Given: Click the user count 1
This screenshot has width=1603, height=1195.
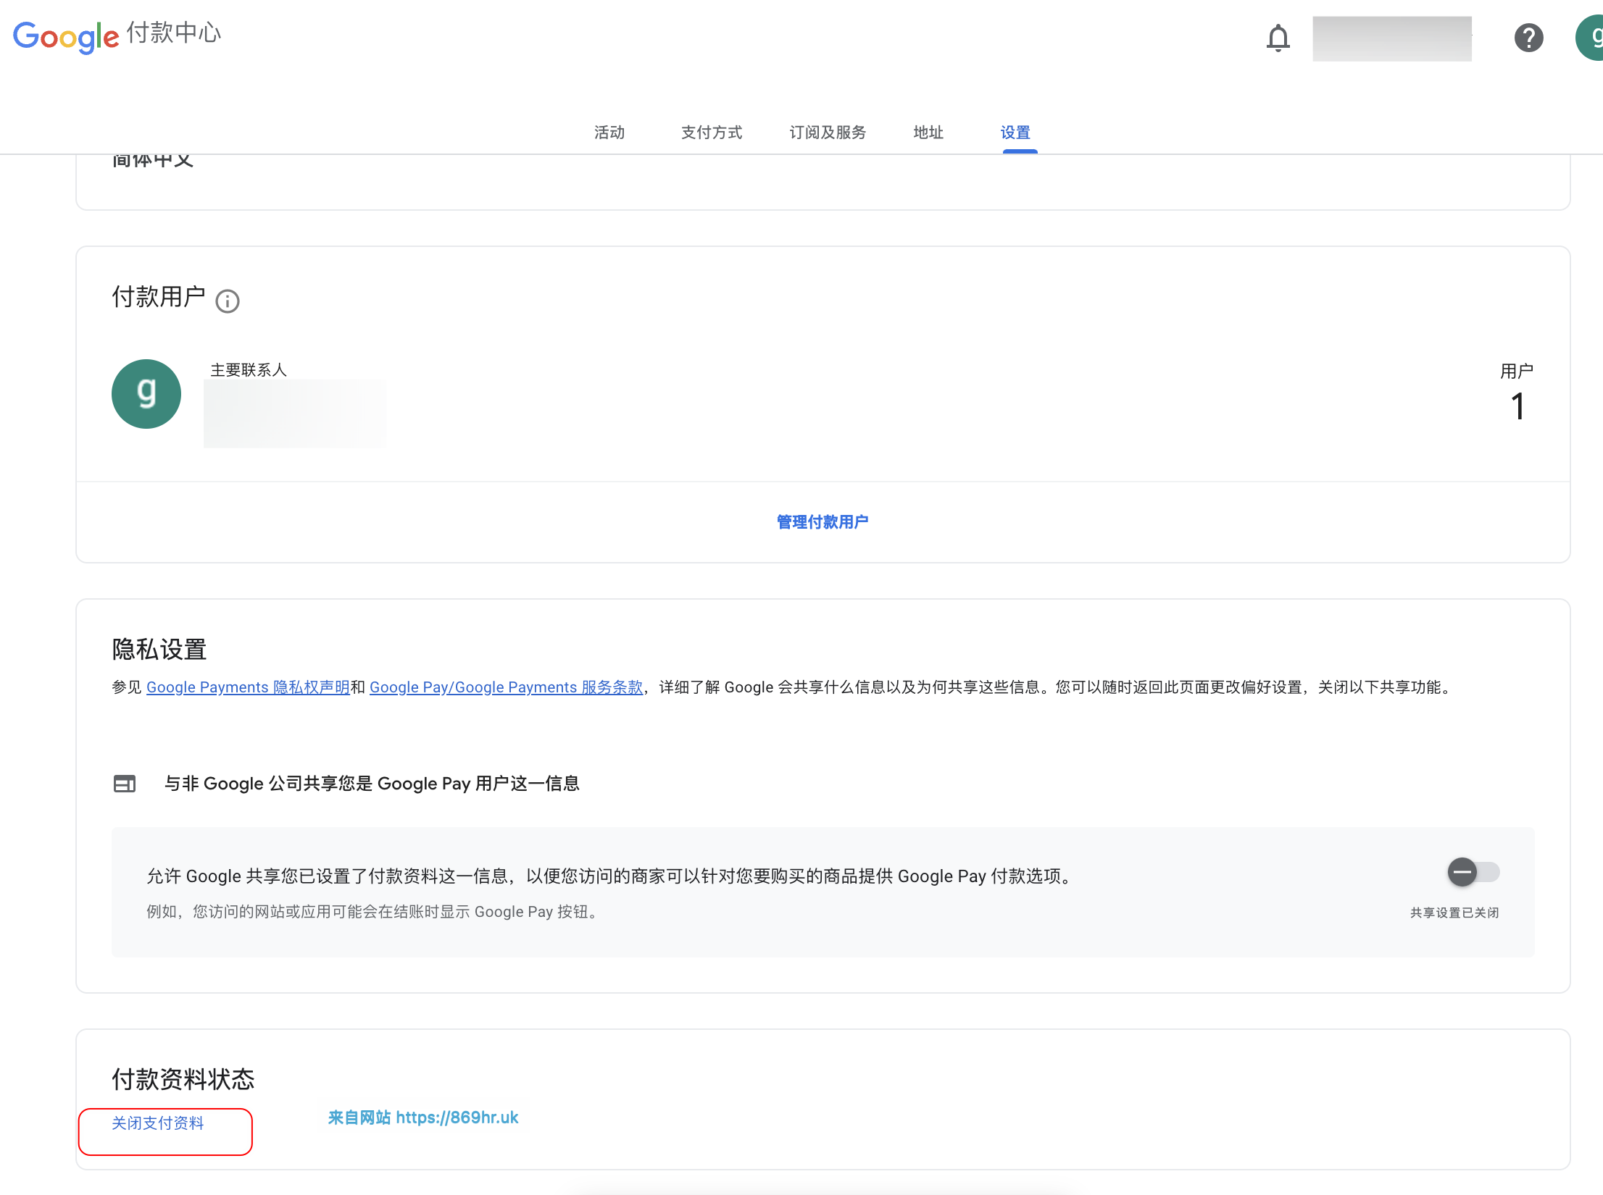Looking at the screenshot, I should 1517,406.
